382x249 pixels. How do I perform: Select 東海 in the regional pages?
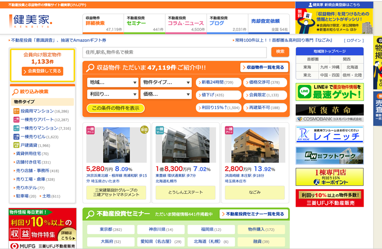pyautogui.click(x=307, y=67)
